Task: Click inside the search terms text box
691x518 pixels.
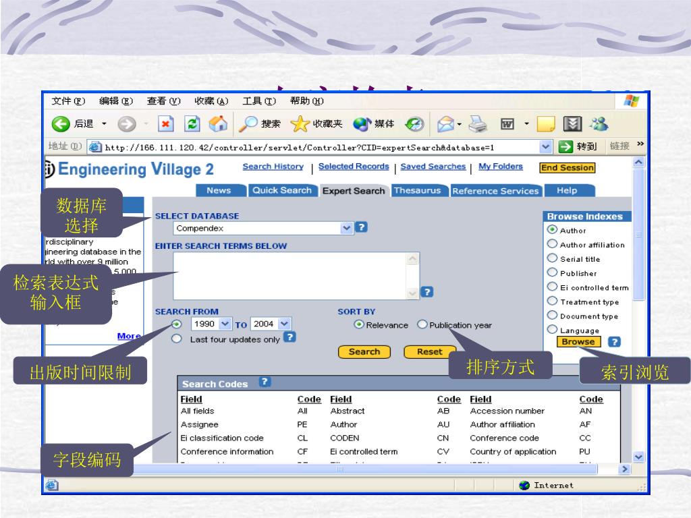Action: tap(291, 276)
